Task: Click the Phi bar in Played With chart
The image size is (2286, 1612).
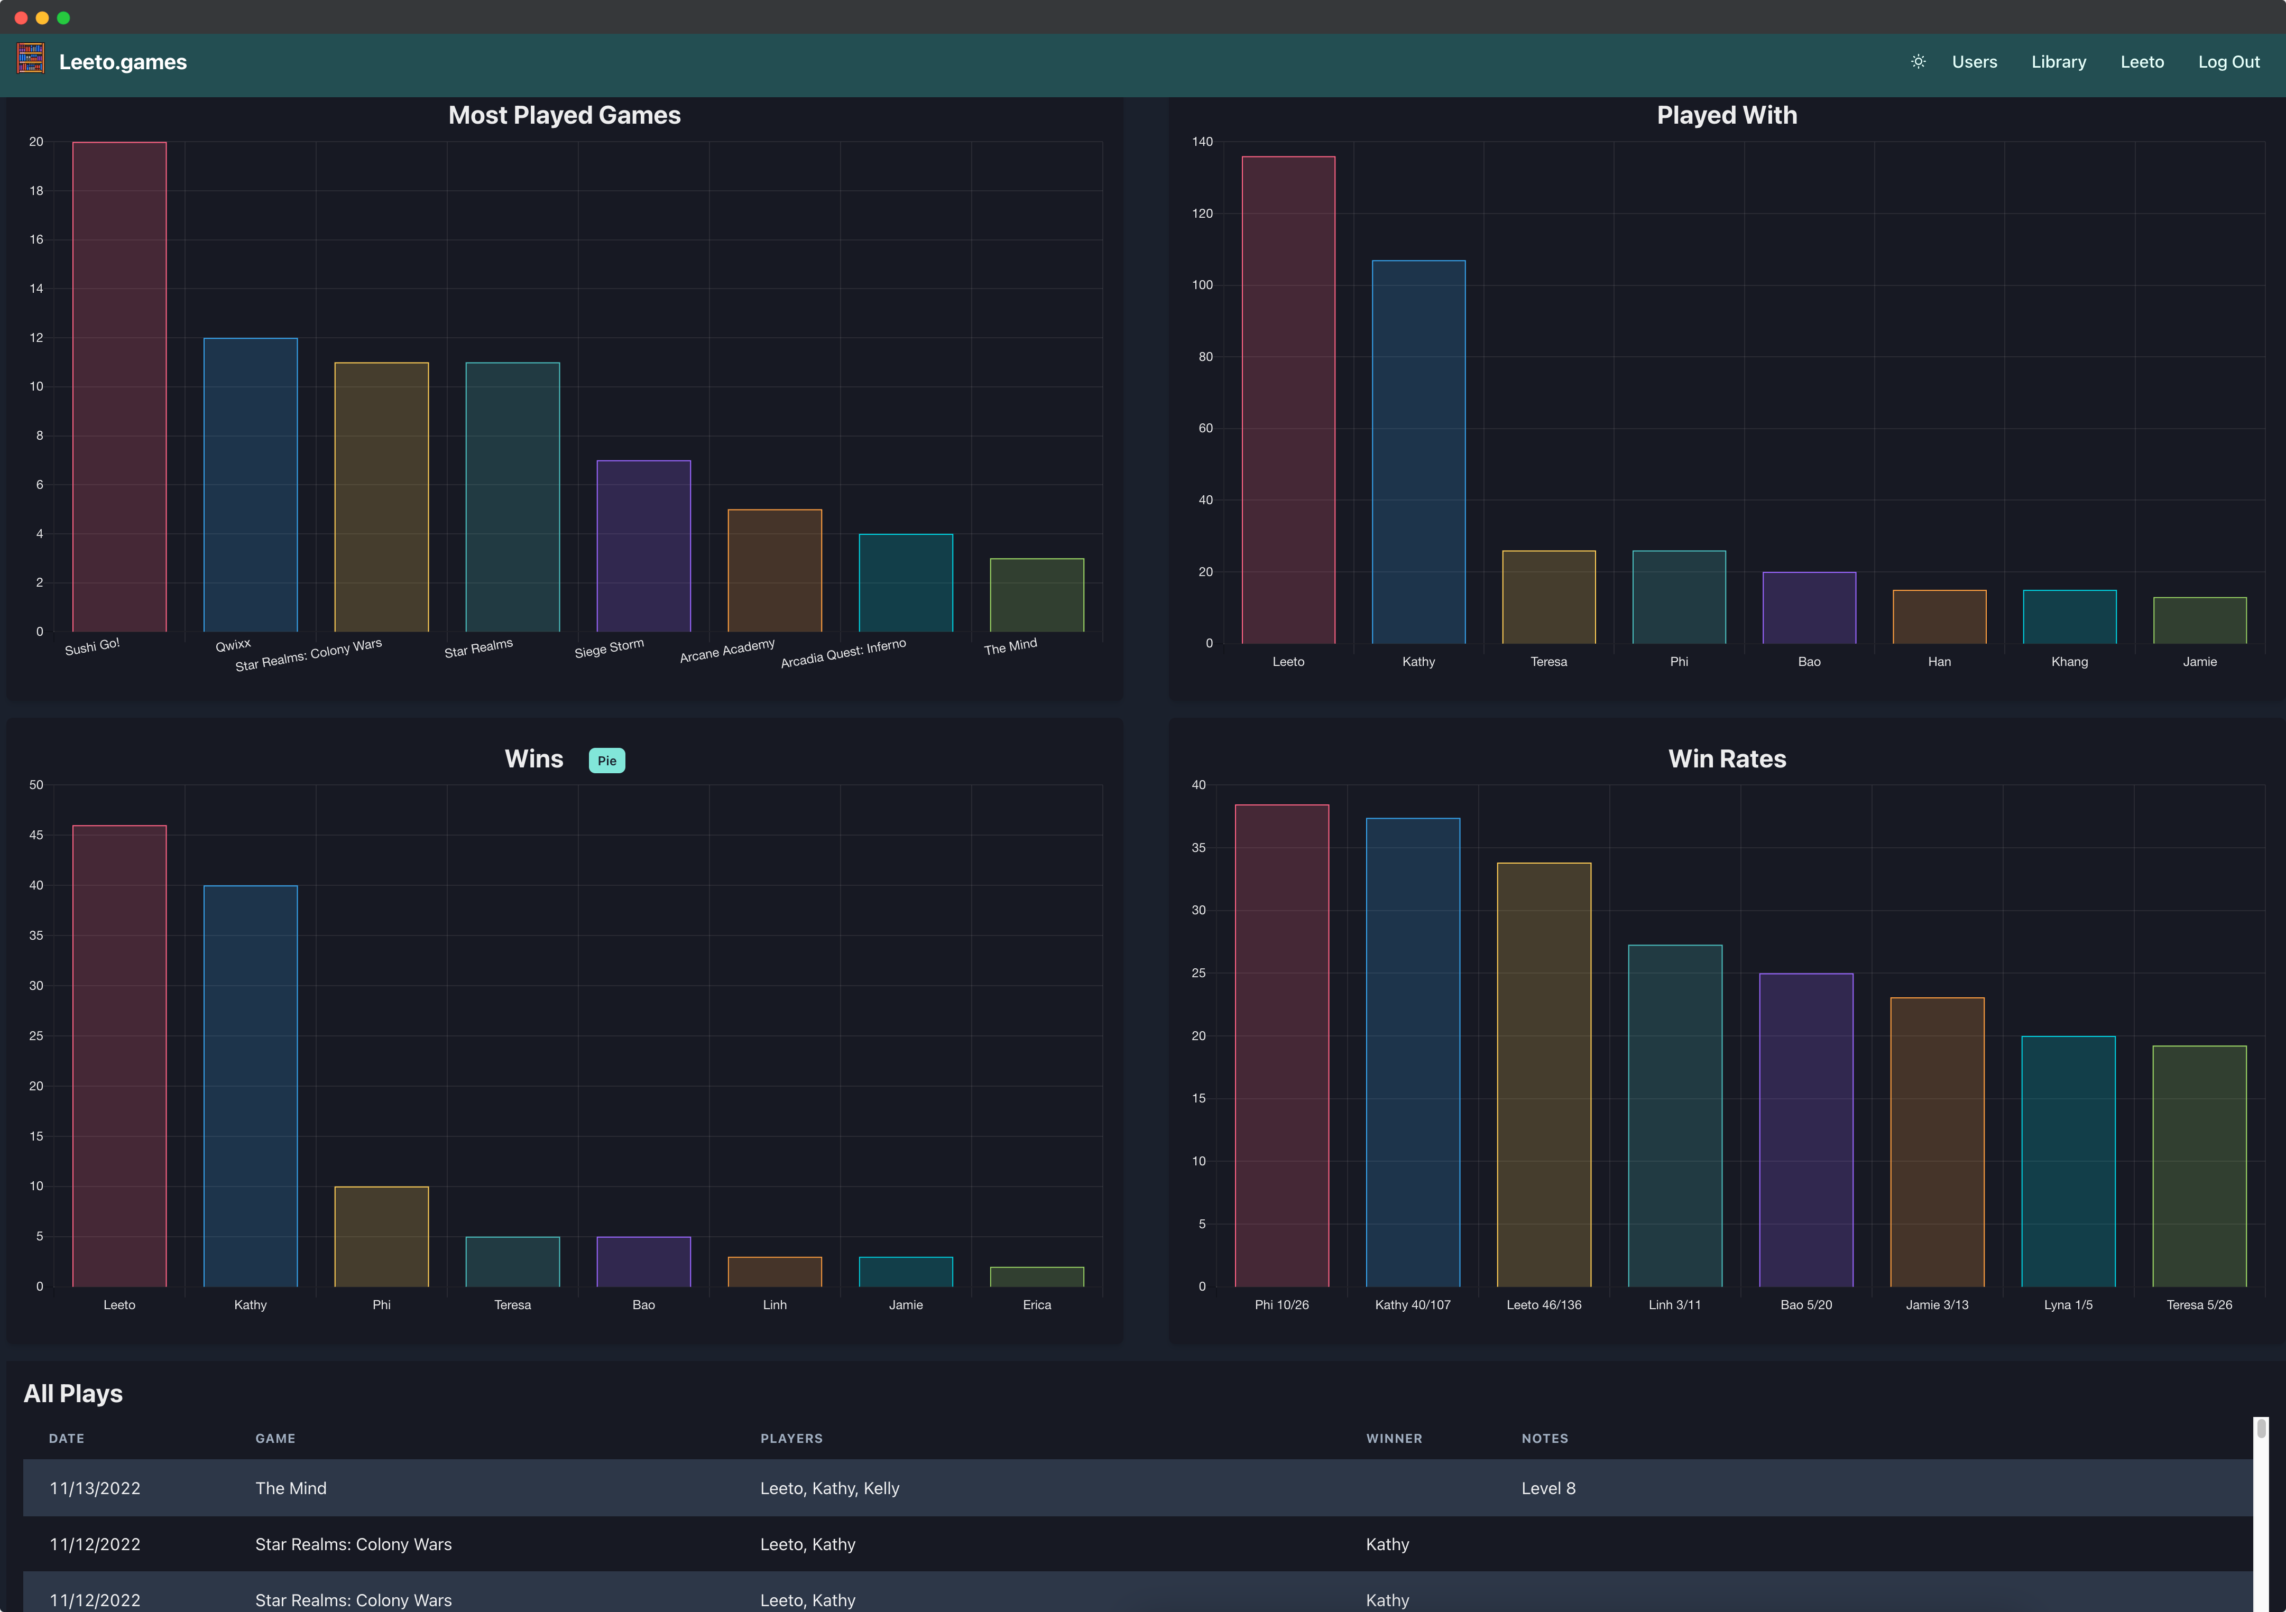Action: (x=1679, y=597)
